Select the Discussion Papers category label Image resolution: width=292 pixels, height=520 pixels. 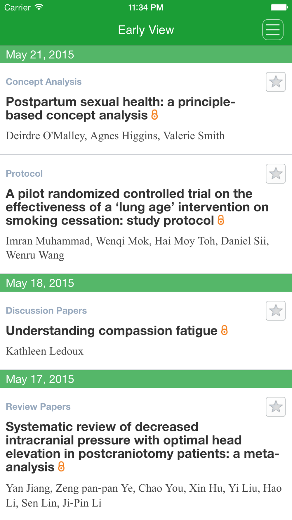[46, 311]
